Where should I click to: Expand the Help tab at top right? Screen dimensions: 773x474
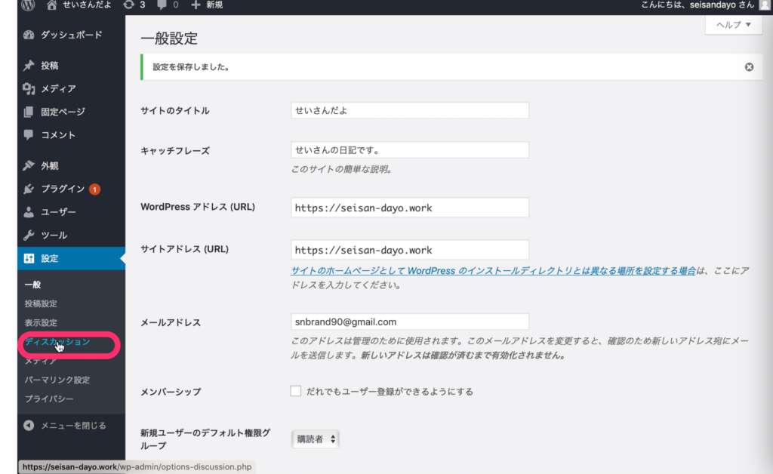(732, 25)
